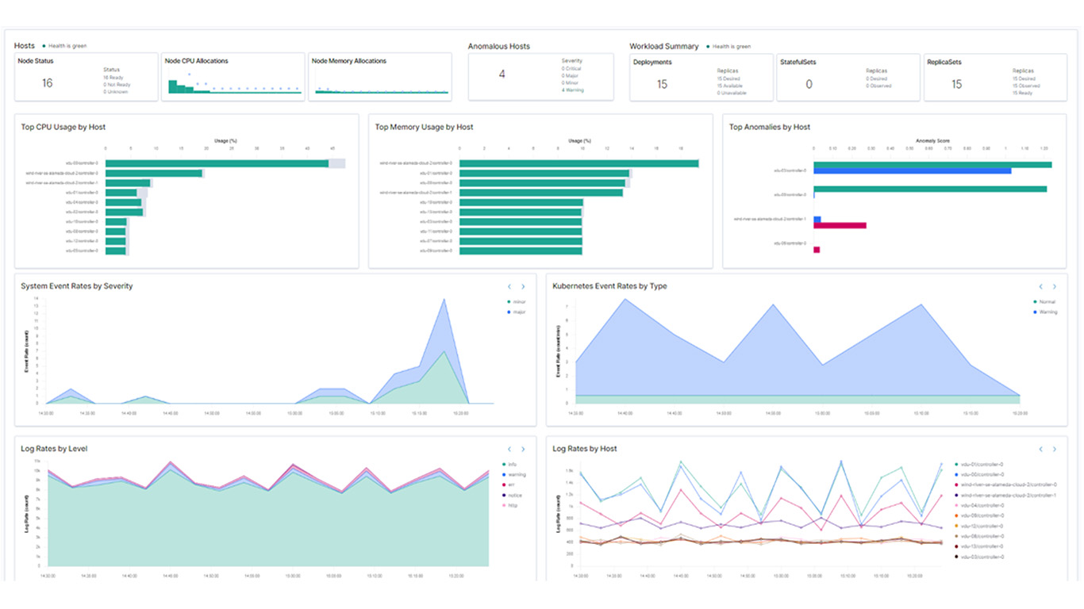
Task: Click next arrow in Log Rates by Level
Action: [523, 450]
